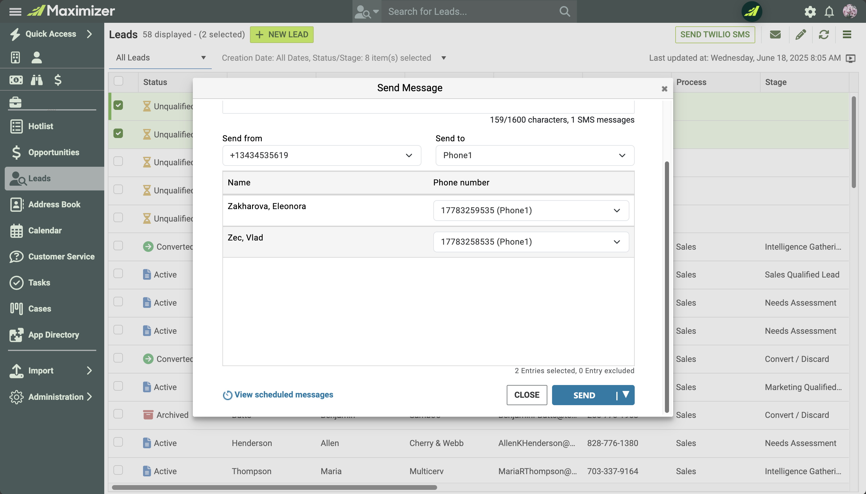Sort by the Process column header
The image size is (866, 494).
[691, 82]
